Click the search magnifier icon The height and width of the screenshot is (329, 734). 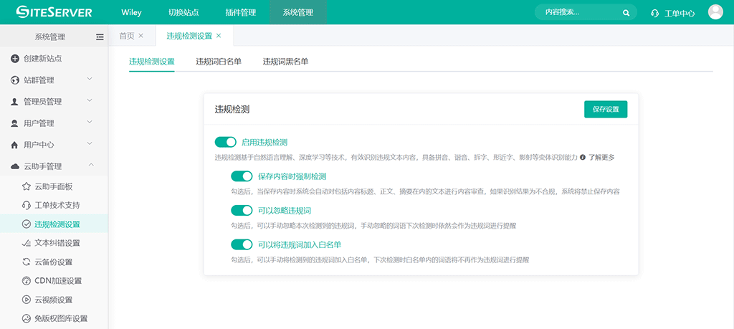626,12
